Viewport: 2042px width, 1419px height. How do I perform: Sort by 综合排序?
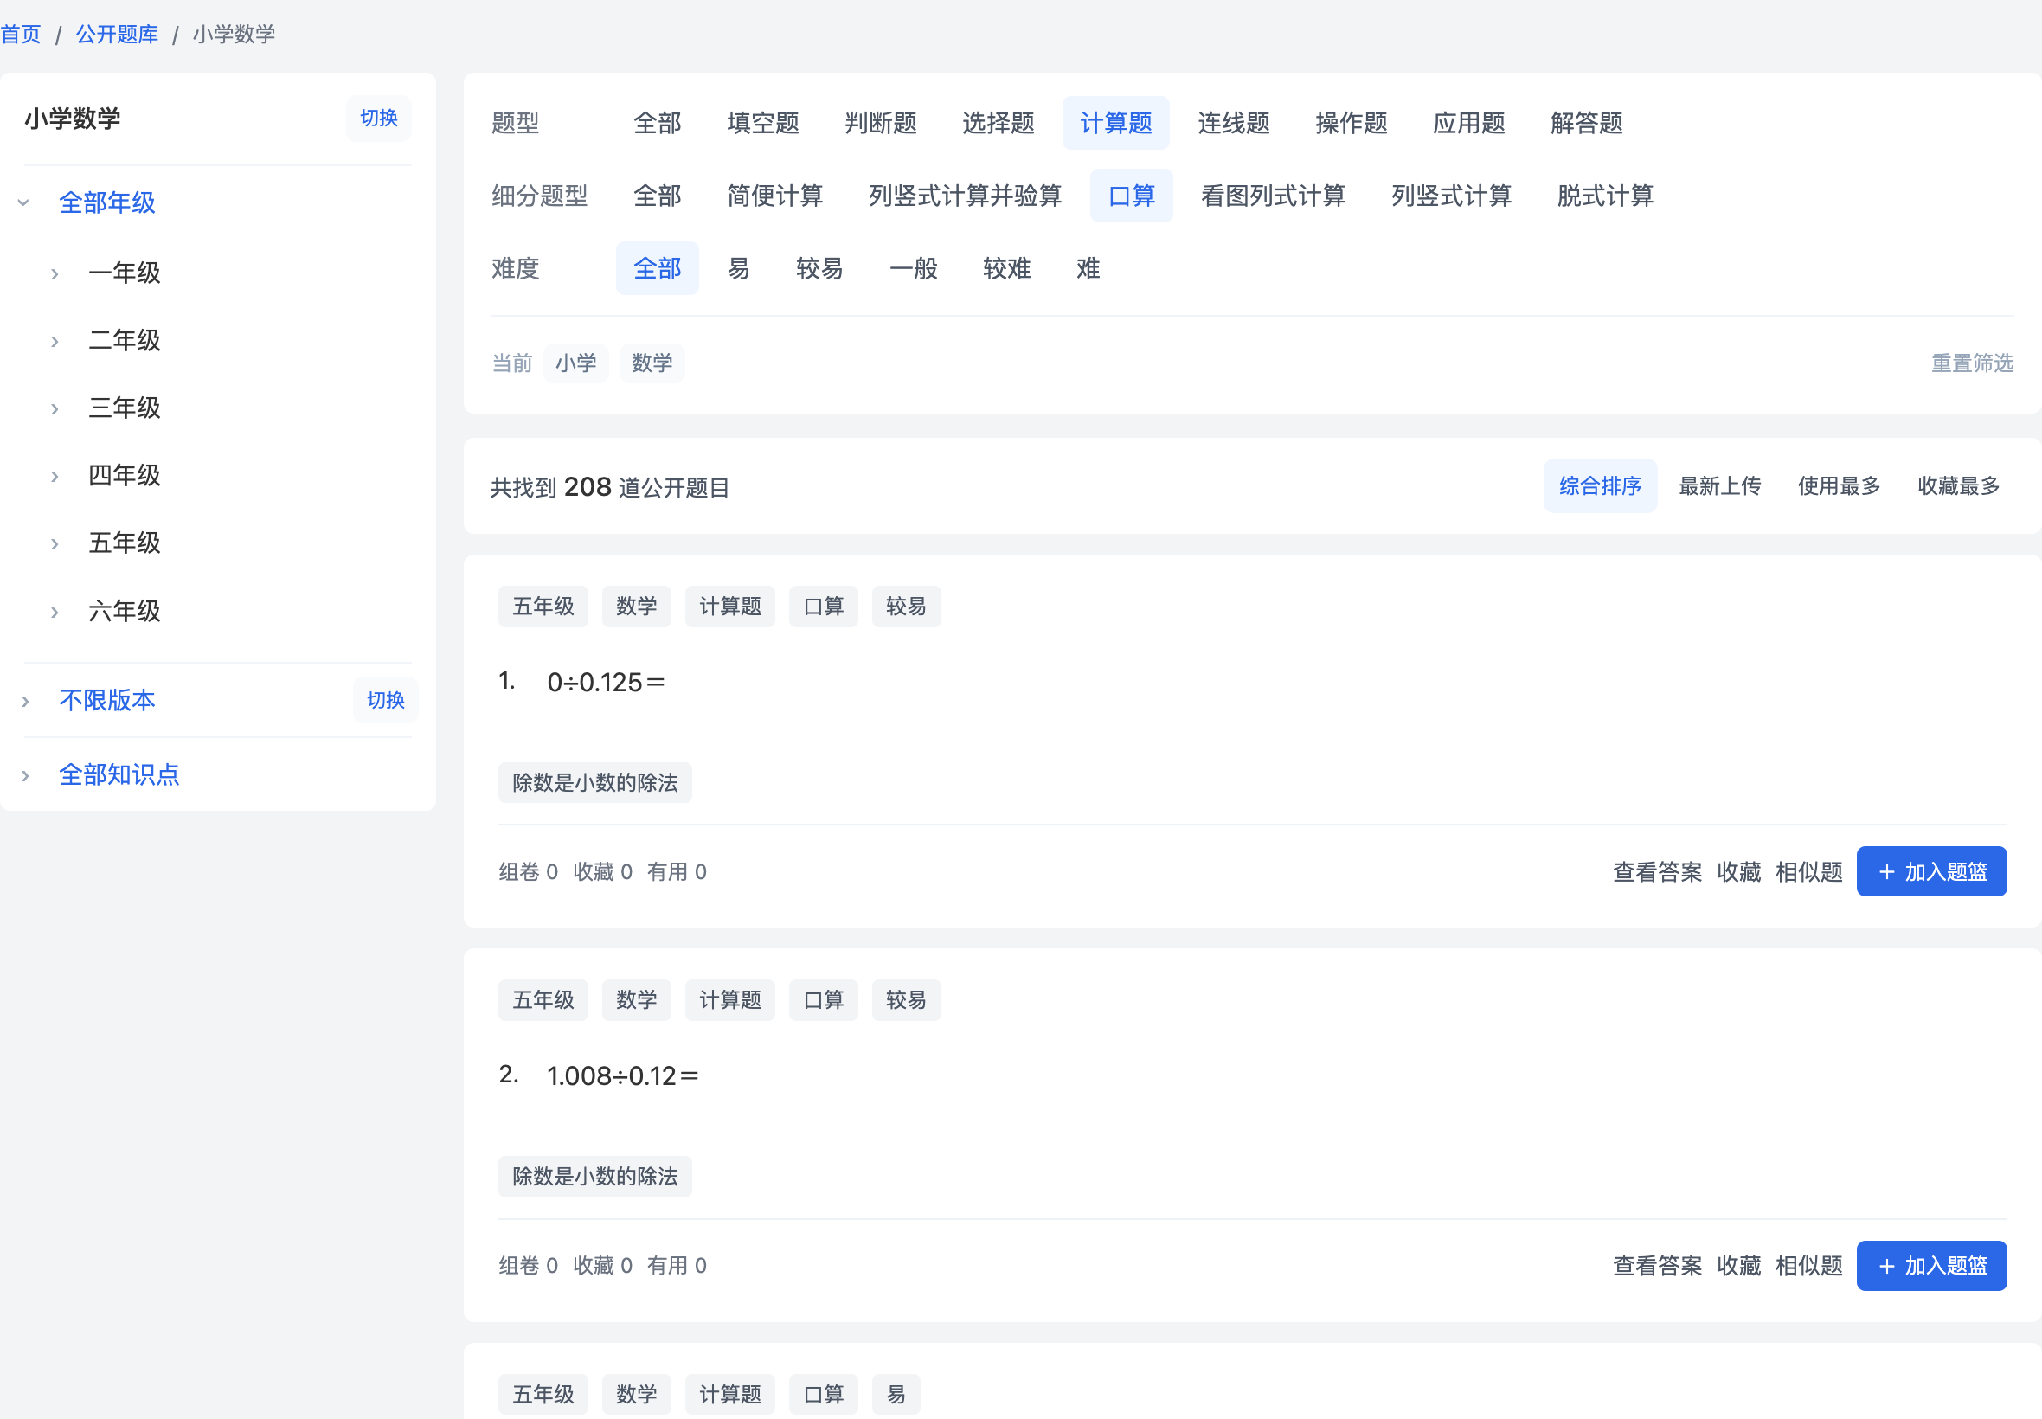pyautogui.click(x=1599, y=485)
